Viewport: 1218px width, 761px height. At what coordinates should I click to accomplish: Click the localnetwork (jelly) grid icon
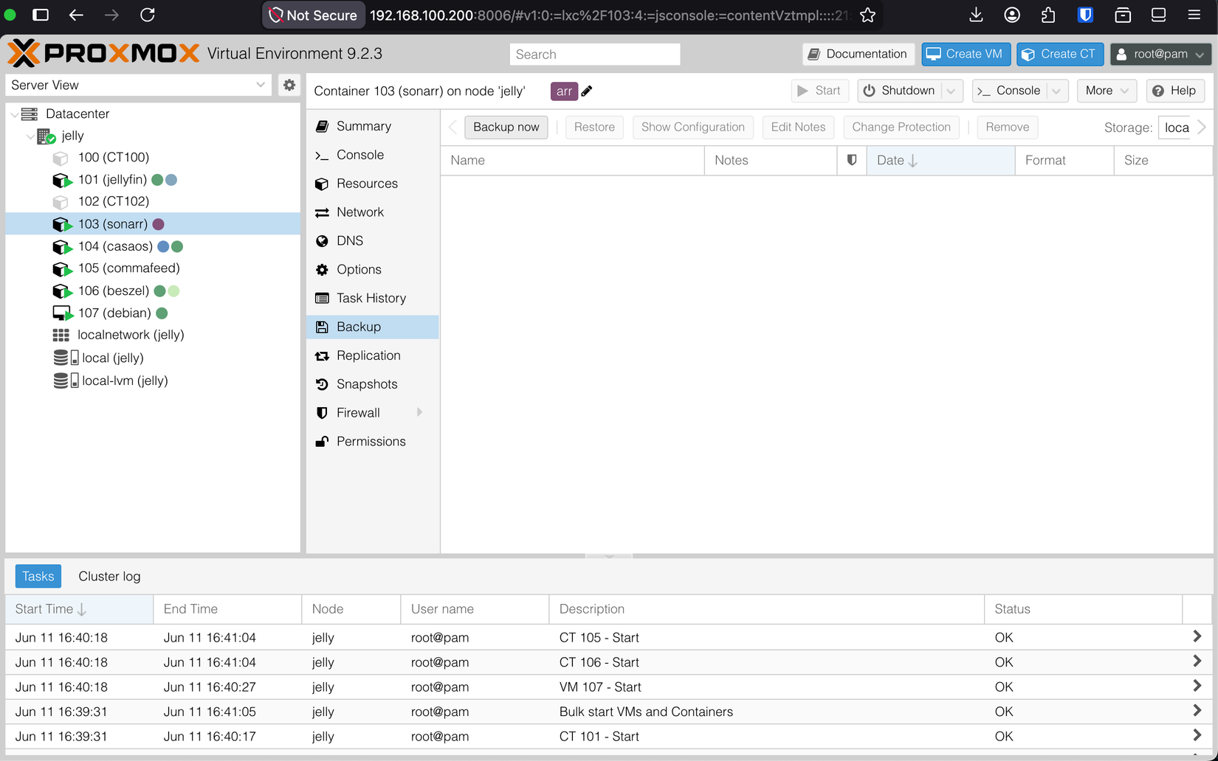61,335
